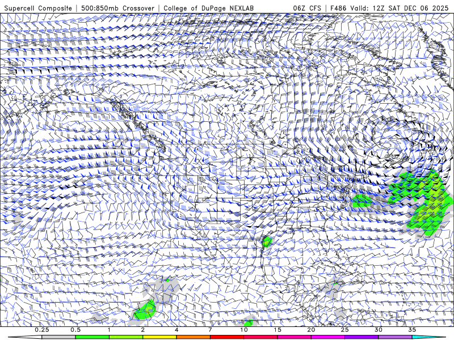Click the "15" legend value
The height and width of the screenshot is (340, 454).
click(278, 330)
